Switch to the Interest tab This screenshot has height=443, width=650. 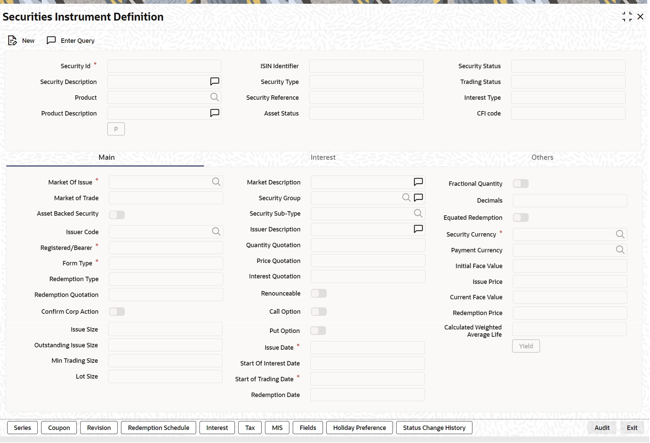[x=323, y=157]
